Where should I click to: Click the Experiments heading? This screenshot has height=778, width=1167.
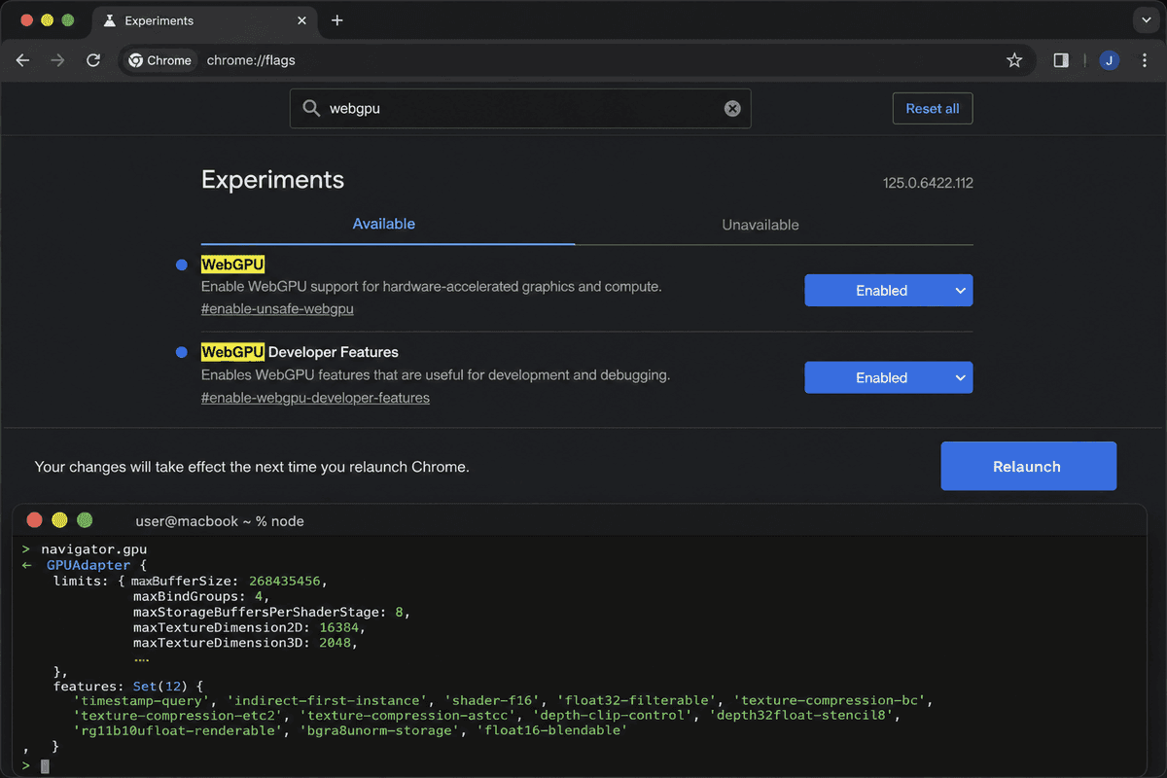pyautogui.click(x=272, y=180)
